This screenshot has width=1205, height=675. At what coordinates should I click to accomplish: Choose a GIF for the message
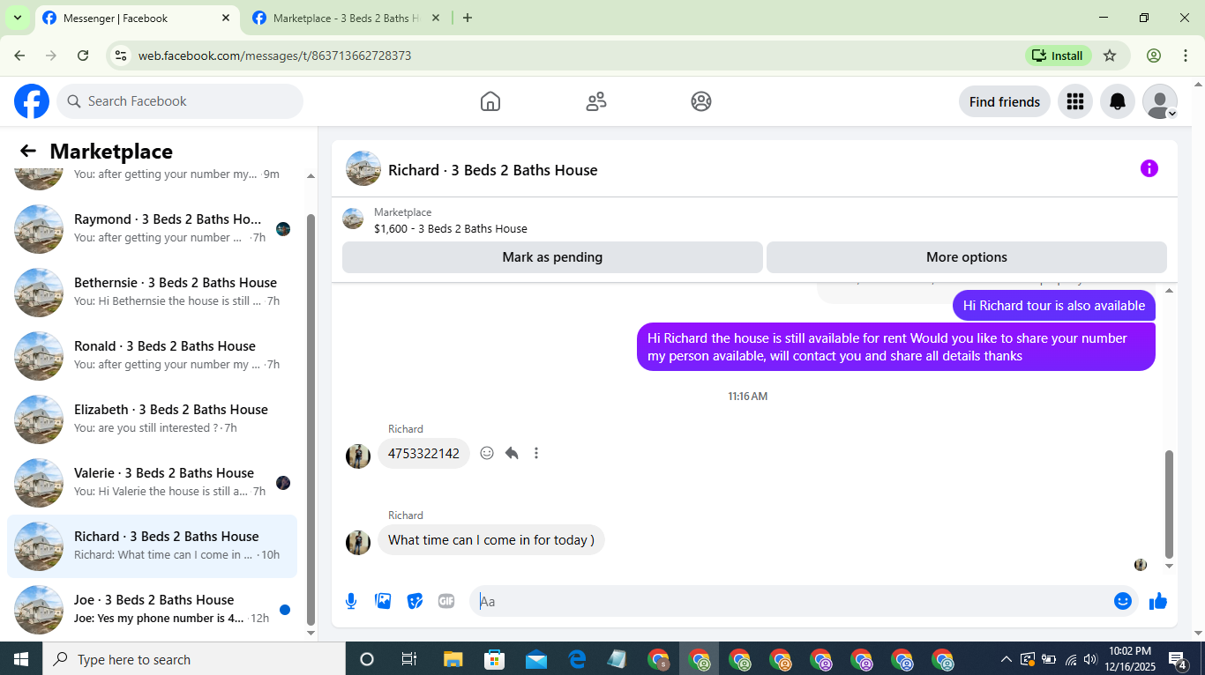point(446,601)
